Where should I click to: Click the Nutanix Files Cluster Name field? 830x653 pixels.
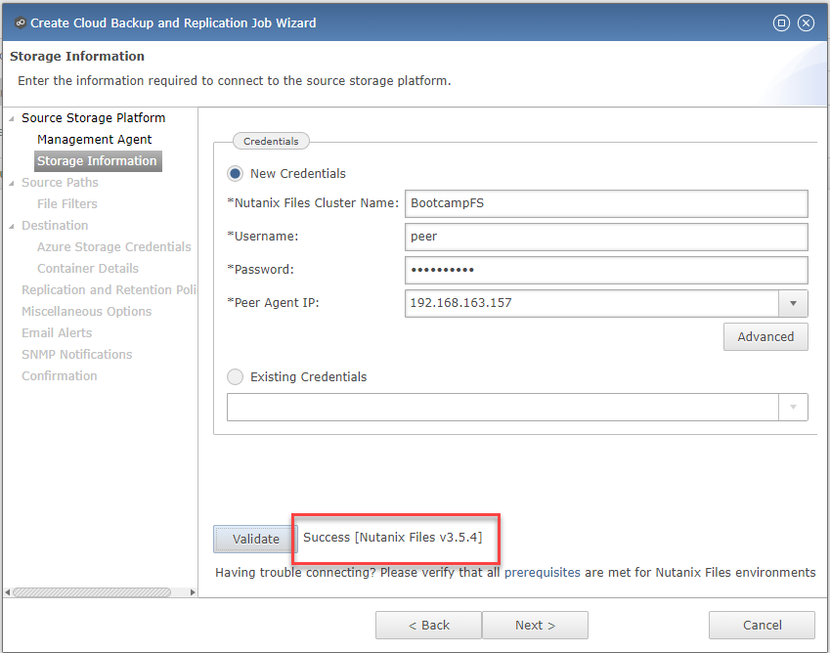click(606, 203)
